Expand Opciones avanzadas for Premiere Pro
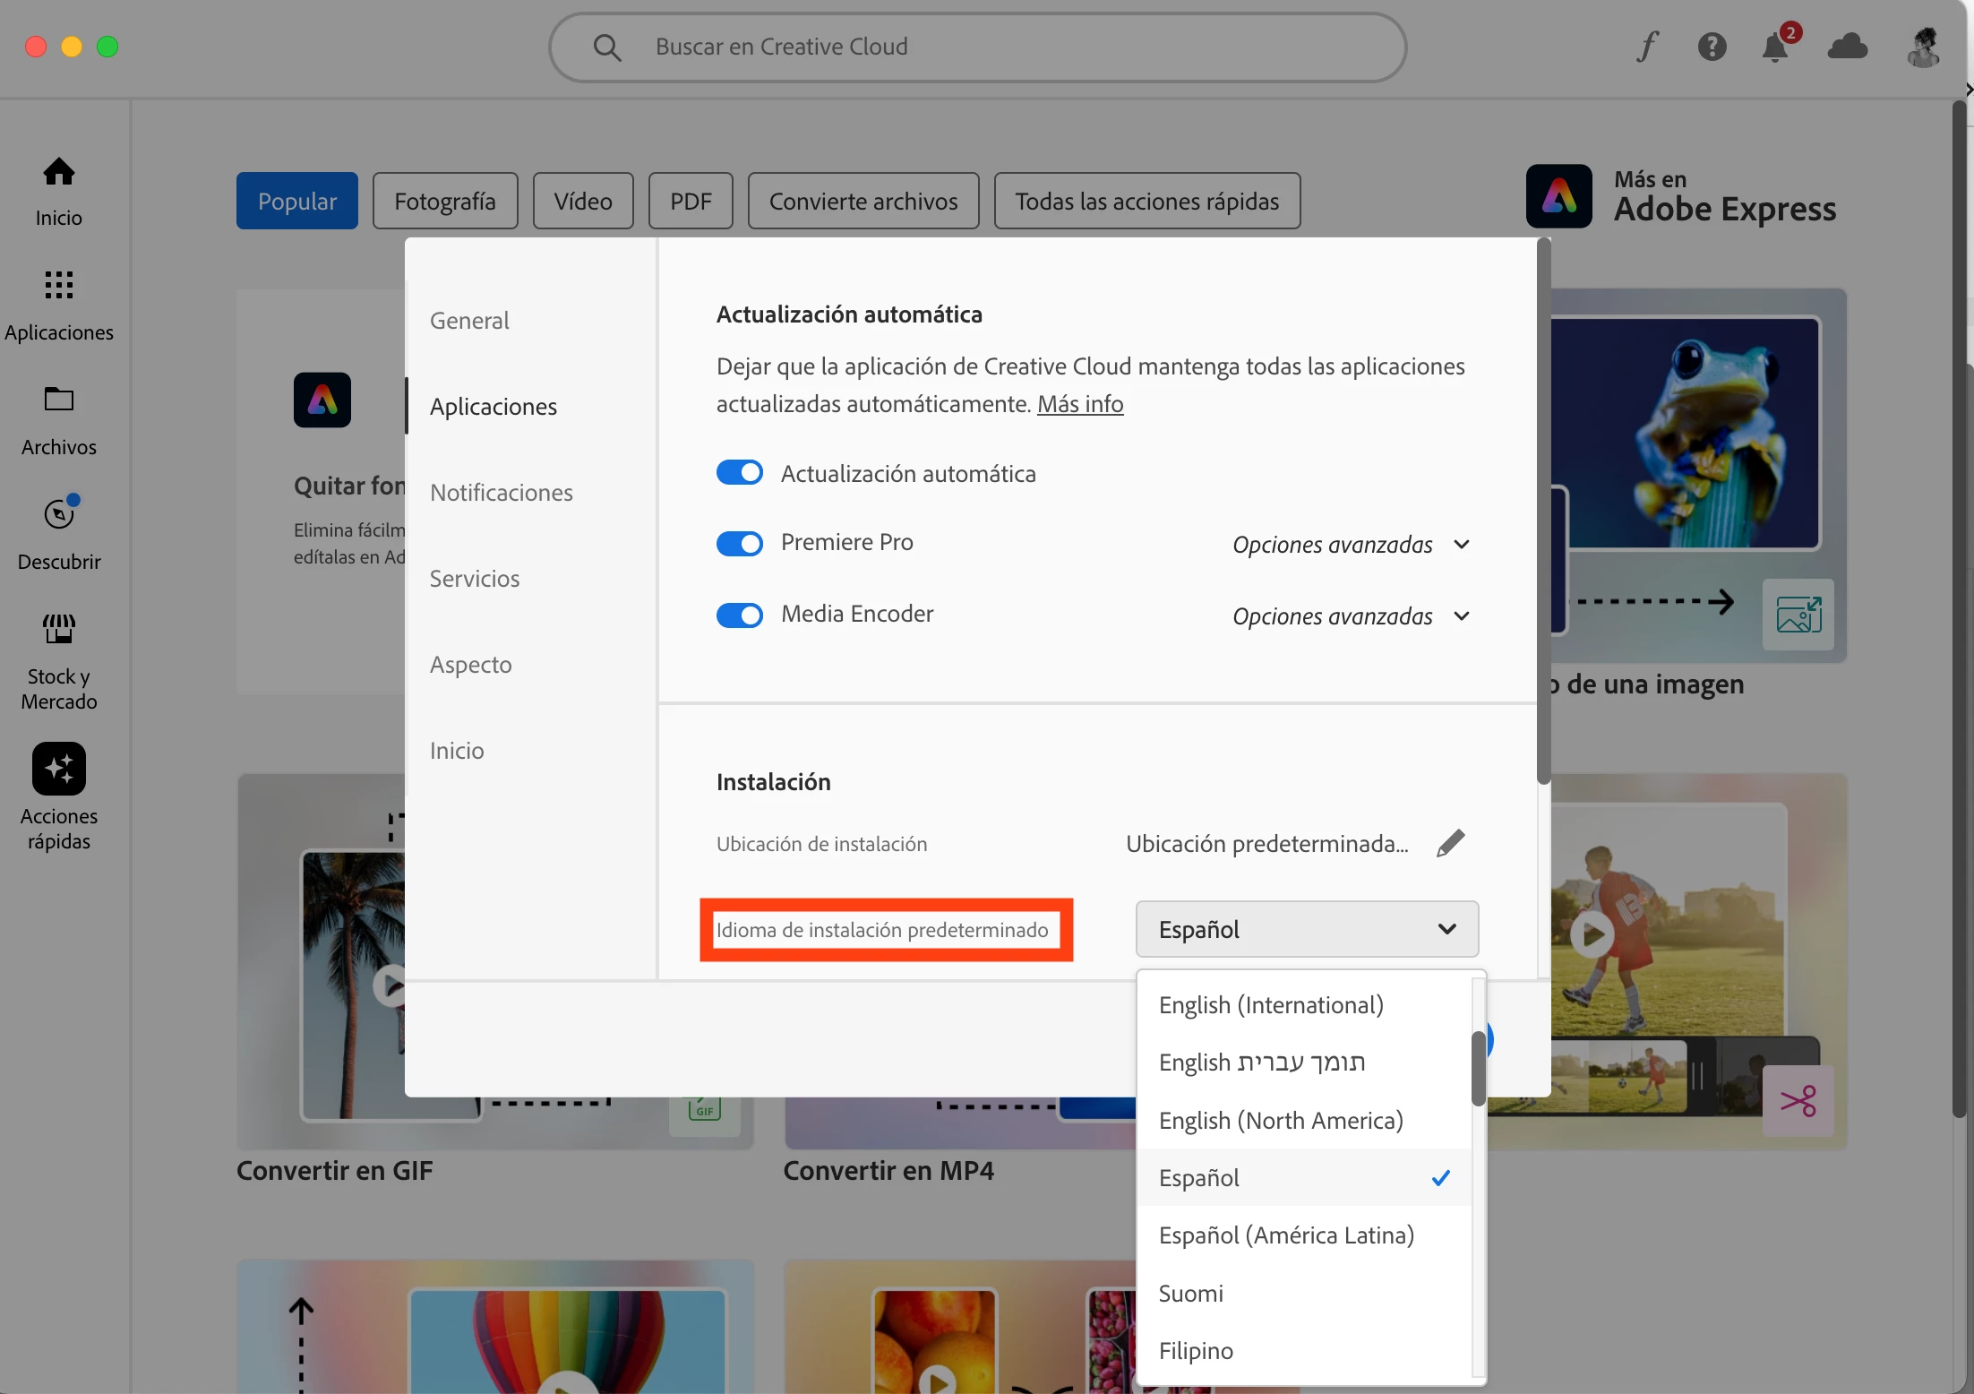The height and width of the screenshot is (1394, 1974). [1351, 545]
